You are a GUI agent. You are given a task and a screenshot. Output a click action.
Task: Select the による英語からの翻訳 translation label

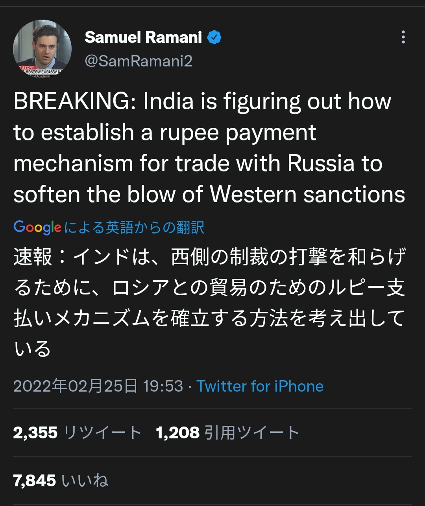click(134, 228)
